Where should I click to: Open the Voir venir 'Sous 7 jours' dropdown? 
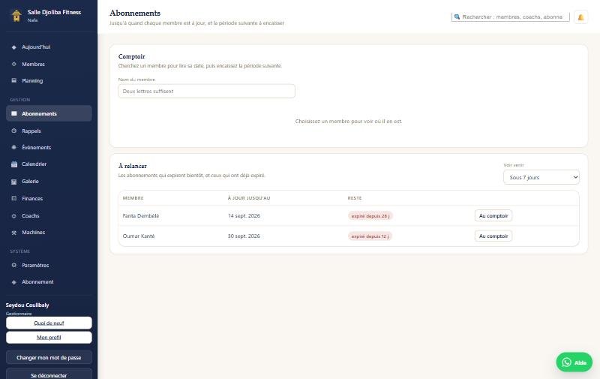coord(541,177)
